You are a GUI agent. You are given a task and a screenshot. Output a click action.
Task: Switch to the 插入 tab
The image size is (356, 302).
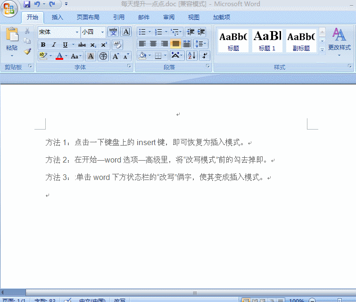(57, 17)
